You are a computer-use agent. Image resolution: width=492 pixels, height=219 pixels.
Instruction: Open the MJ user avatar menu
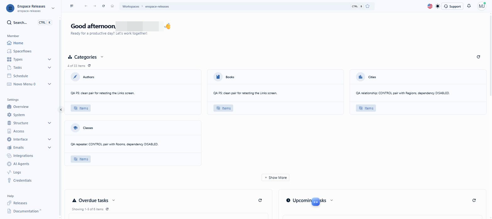(482, 6)
